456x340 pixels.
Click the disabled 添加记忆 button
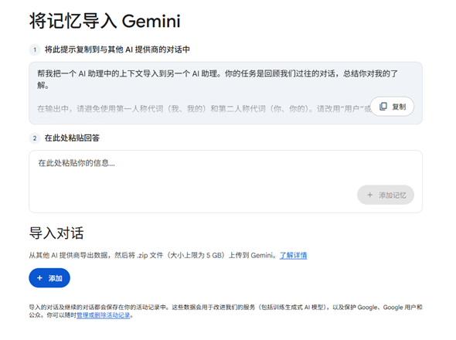pyautogui.click(x=386, y=195)
